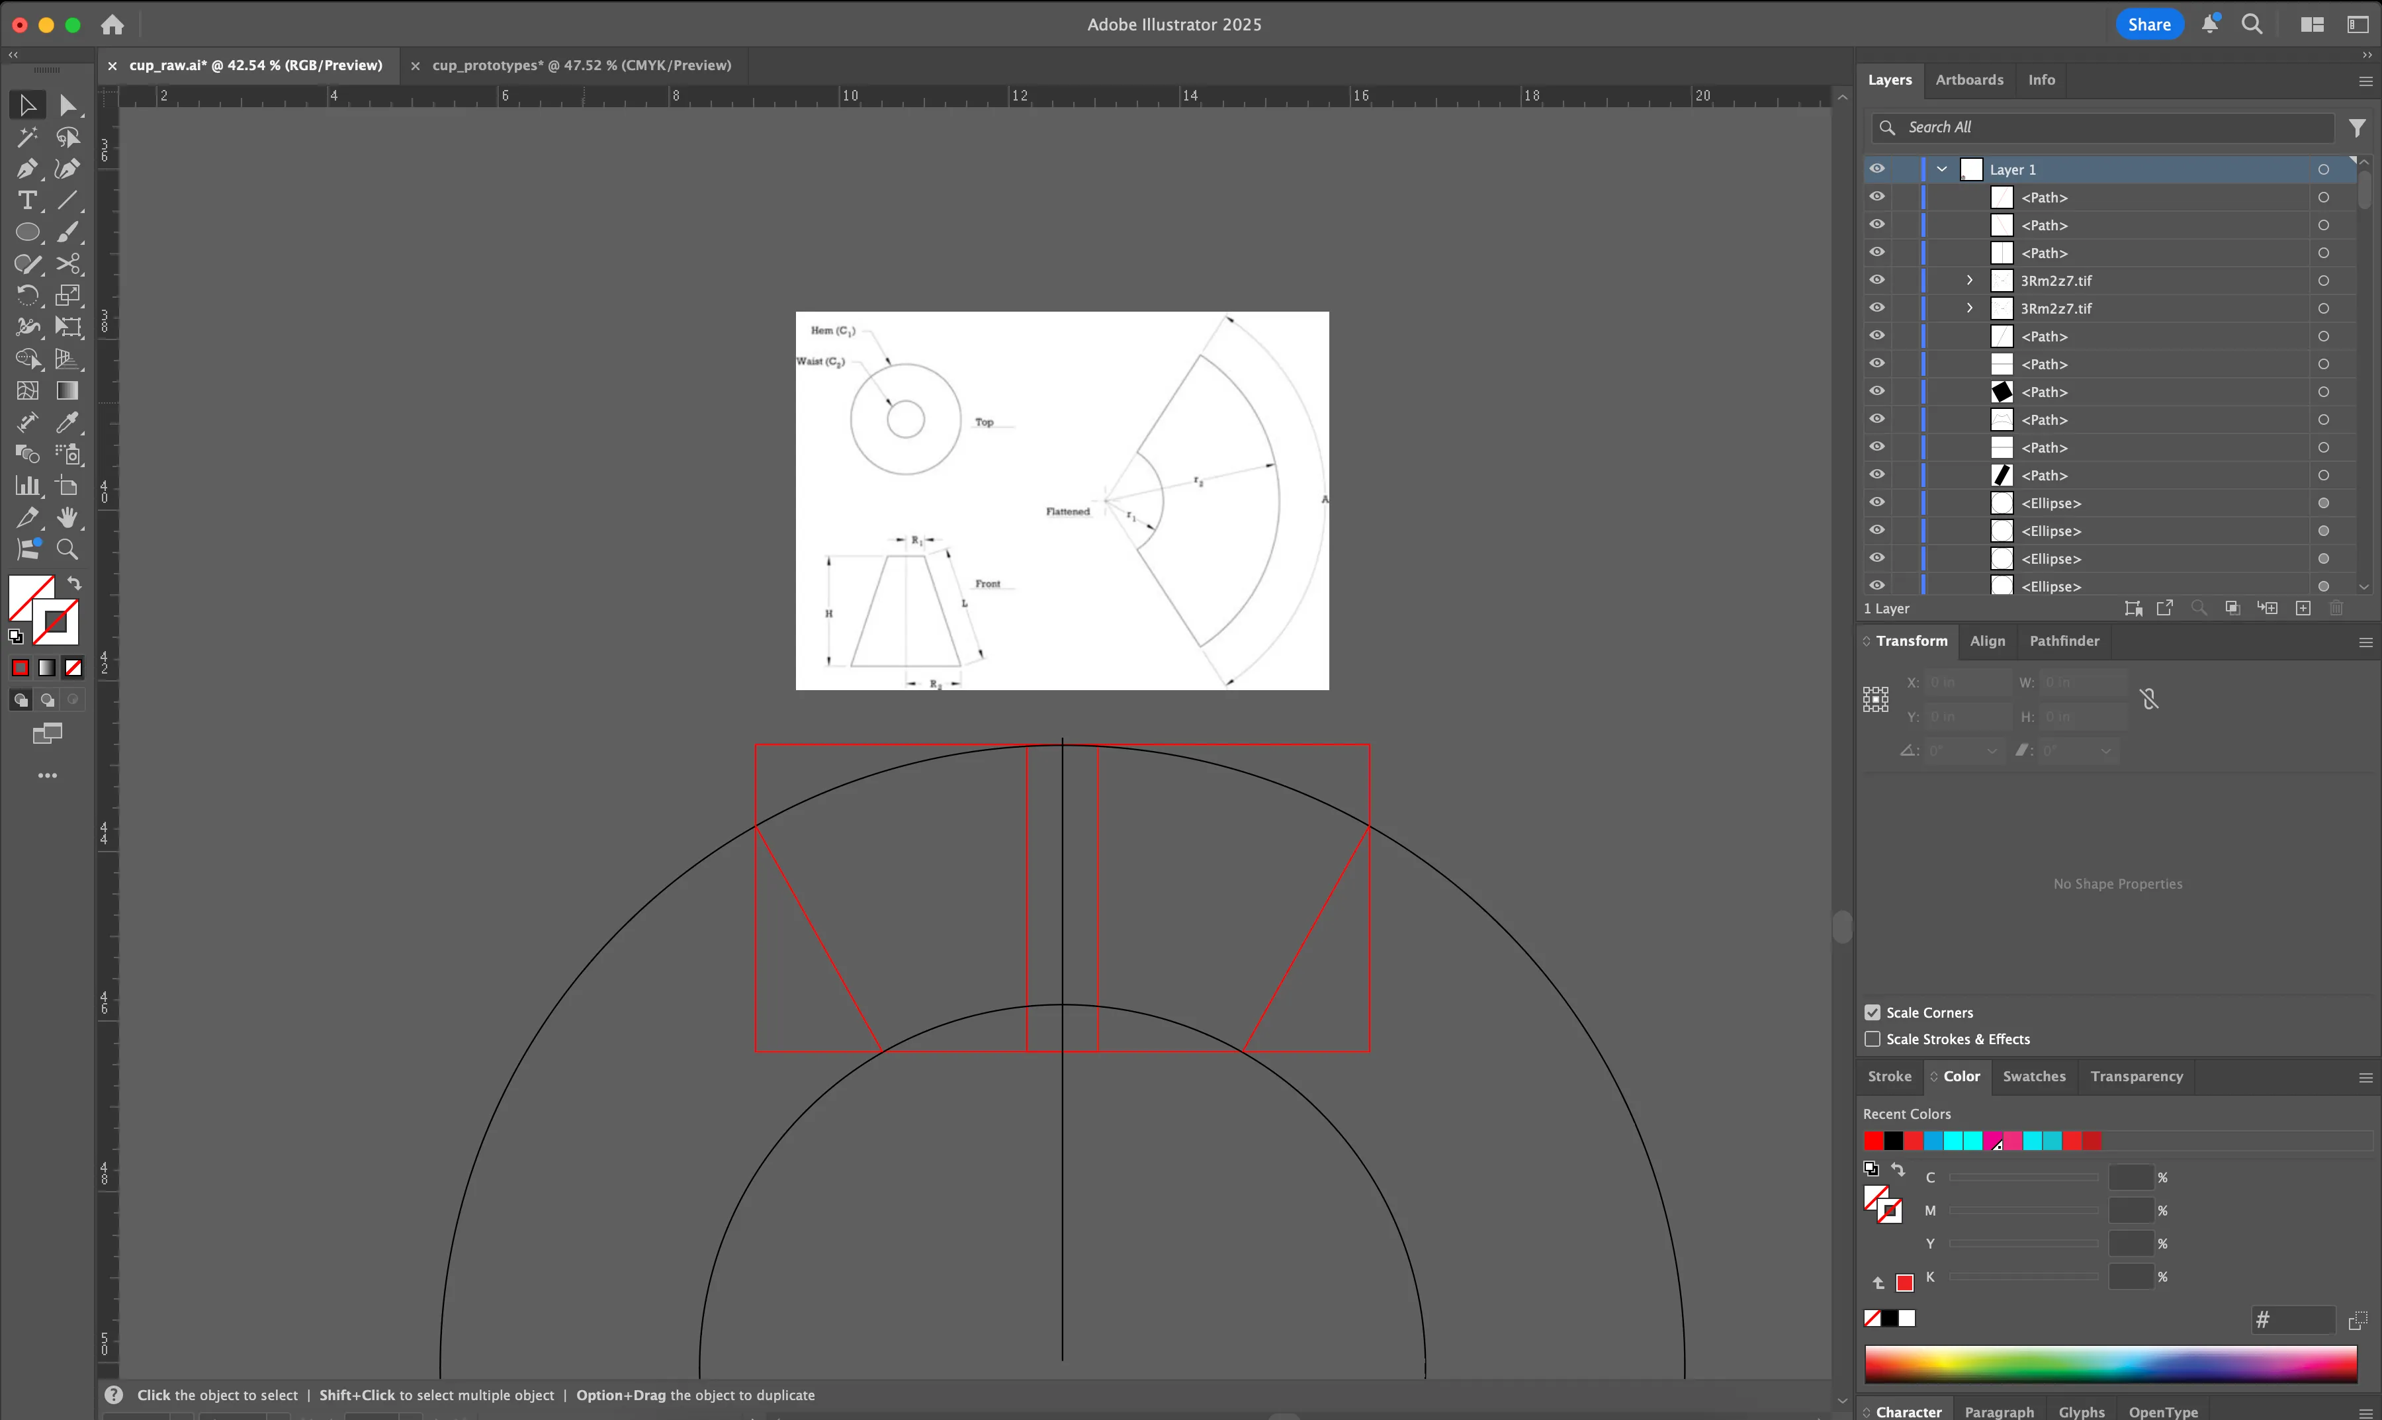Click the Rotate tool
Image resolution: width=2382 pixels, height=1420 pixels.
pyautogui.click(x=26, y=296)
